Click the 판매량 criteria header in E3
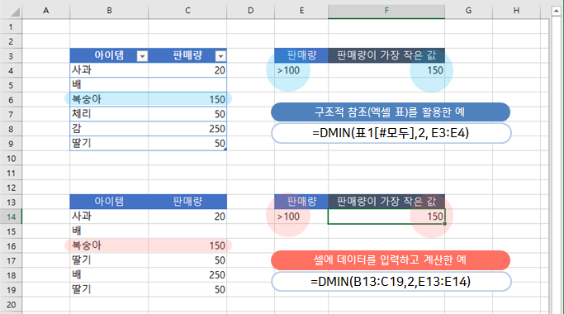 coord(301,55)
